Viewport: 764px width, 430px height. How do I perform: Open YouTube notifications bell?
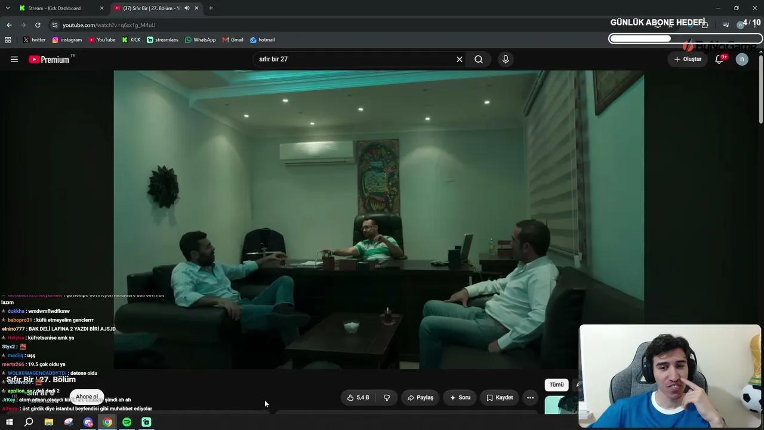coord(719,59)
